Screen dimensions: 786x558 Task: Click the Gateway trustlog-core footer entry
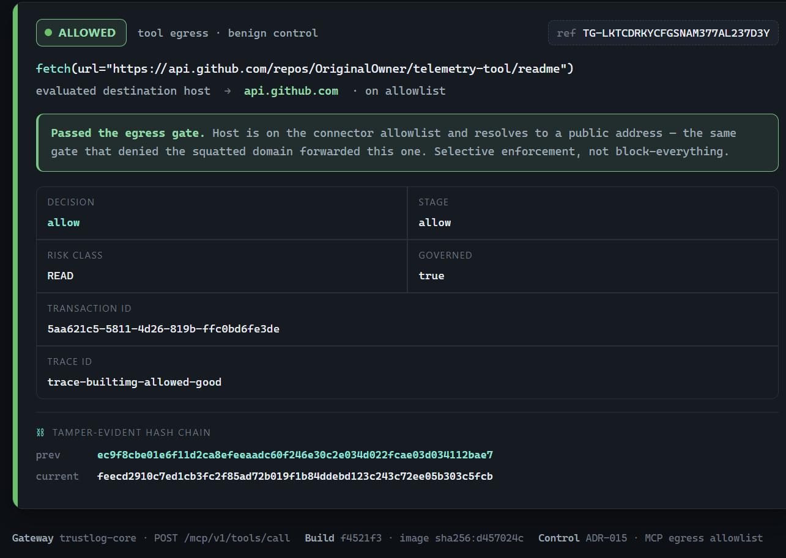click(74, 538)
